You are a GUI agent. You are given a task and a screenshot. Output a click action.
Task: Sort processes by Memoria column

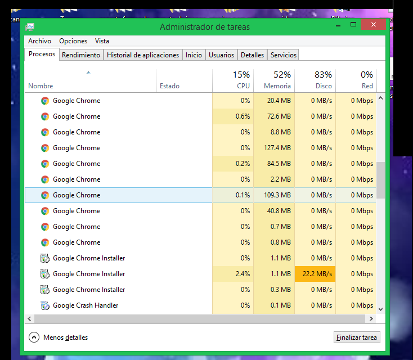274,81
